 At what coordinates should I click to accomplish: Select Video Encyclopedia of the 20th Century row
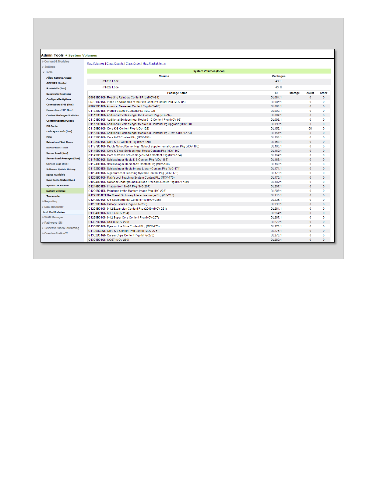click(209, 102)
